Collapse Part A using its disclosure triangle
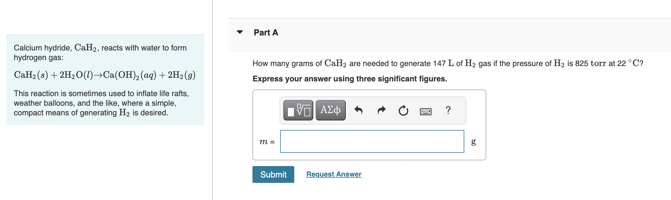Image resolution: width=671 pixels, height=200 pixels. (x=239, y=32)
